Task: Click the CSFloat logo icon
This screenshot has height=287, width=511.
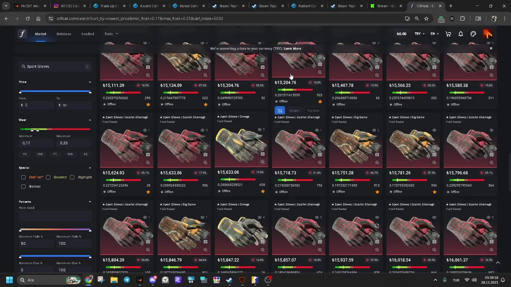Action: (x=22, y=34)
